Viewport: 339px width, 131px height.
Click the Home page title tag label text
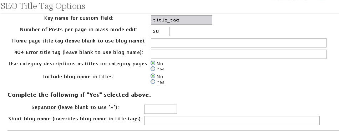pos(79,41)
